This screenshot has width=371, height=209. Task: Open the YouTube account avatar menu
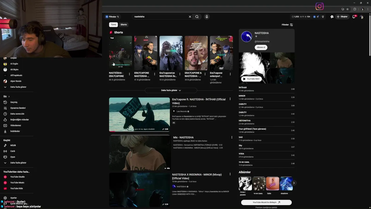[362, 17]
